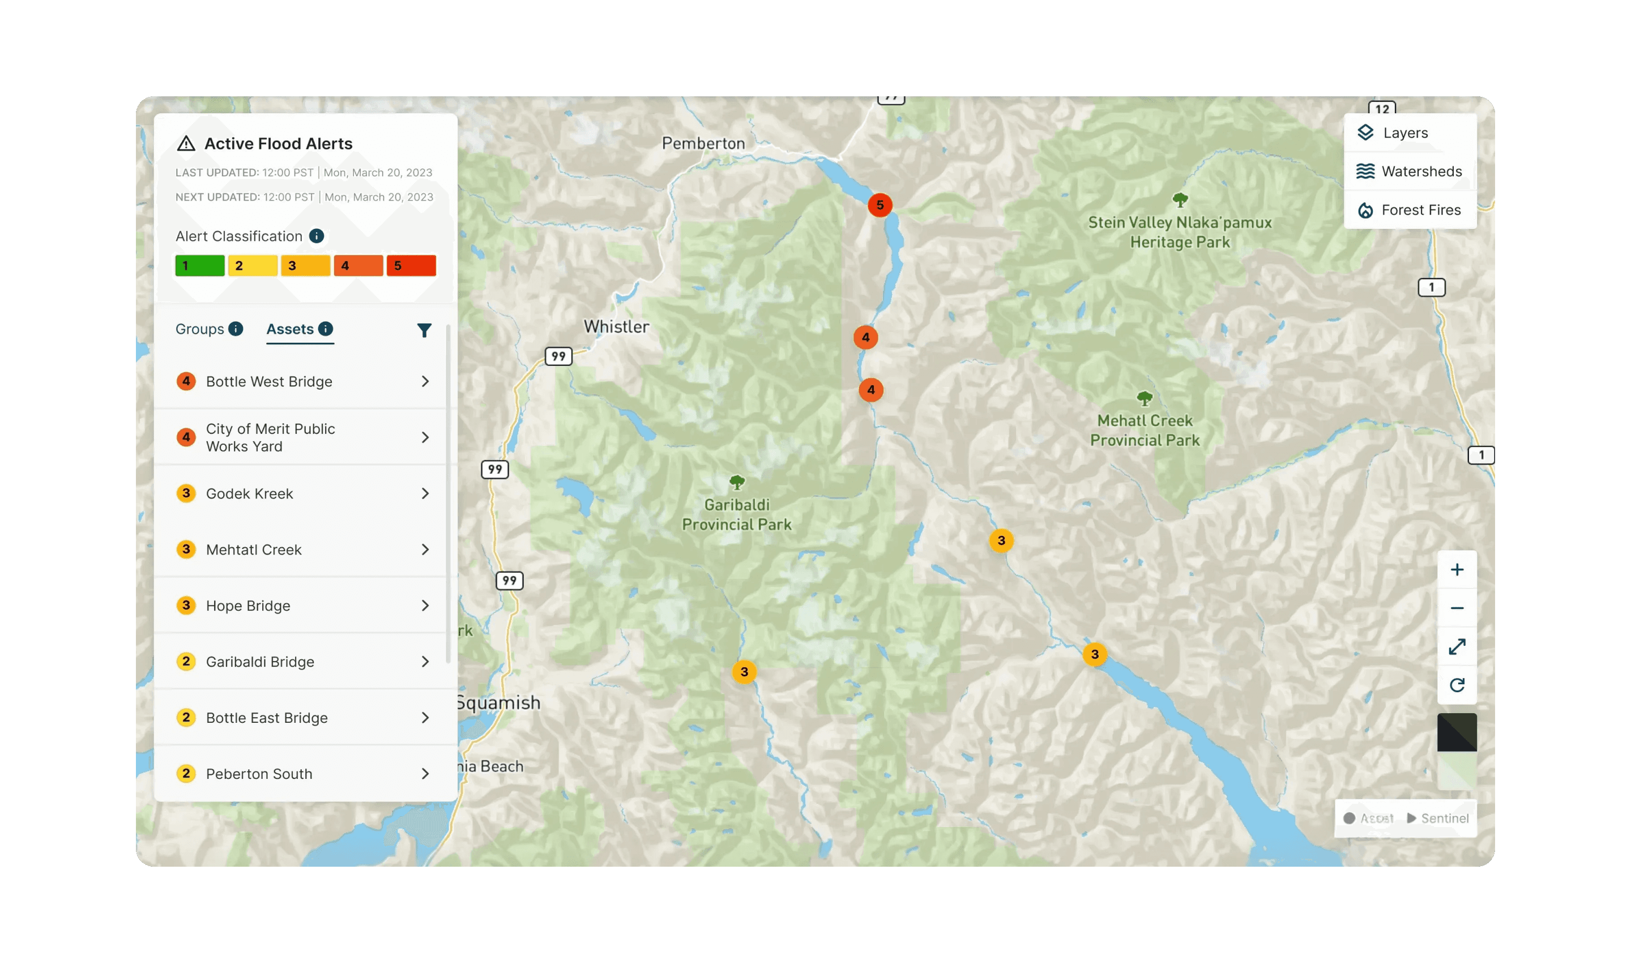Open the Hope Bridge asset
The height and width of the screenshot is (963, 1631).
(249, 606)
